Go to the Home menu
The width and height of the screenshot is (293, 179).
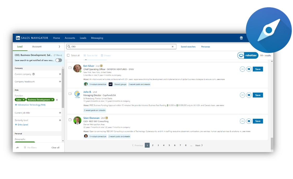pos(56,38)
